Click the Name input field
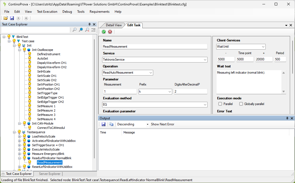The image size is (295, 183). point(155,47)
